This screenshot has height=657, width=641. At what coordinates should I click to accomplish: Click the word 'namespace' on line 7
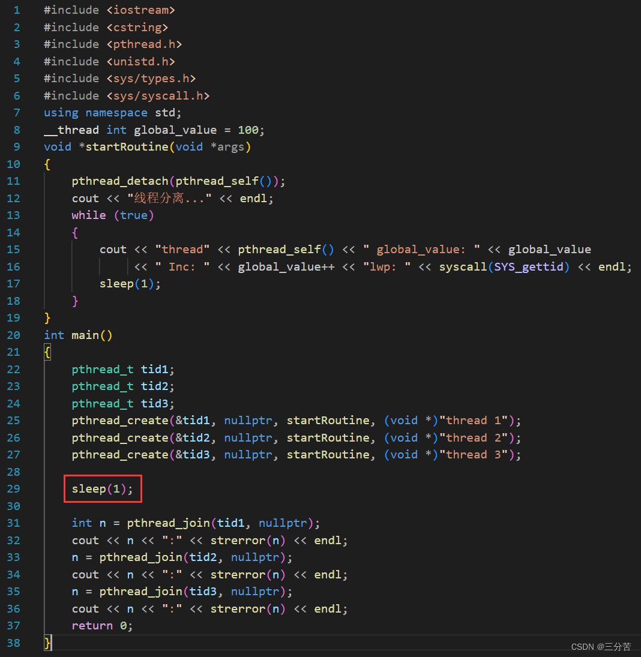click(x=116, y=113)
